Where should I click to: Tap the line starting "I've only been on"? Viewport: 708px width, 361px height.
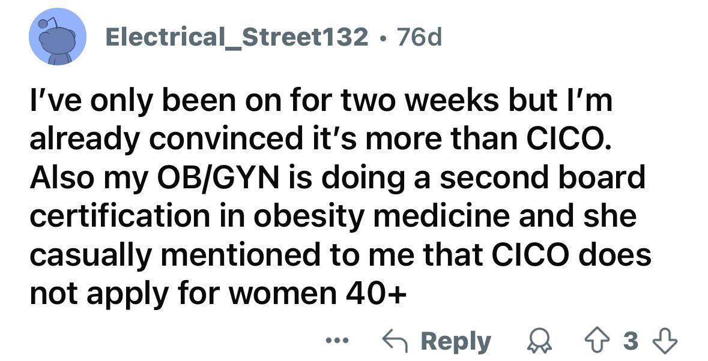(321, 100)
